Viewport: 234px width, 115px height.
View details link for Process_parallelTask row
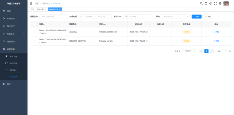click(216, 32)
